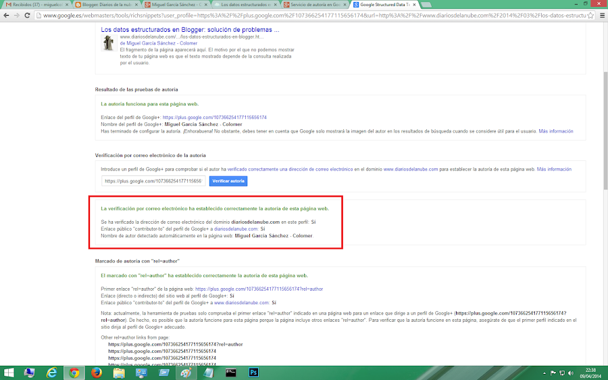Launch Photoshop from the taskbar

click(253, 373)
